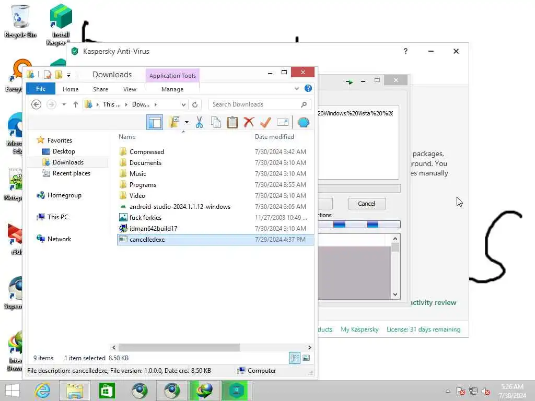Click the Paste clipboard icon
Image resolution: width=535 pixels, height=401 pixels.
[232, 122]
